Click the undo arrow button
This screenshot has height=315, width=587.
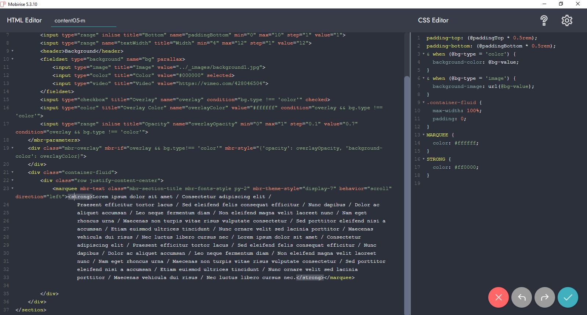click(521, 297)
